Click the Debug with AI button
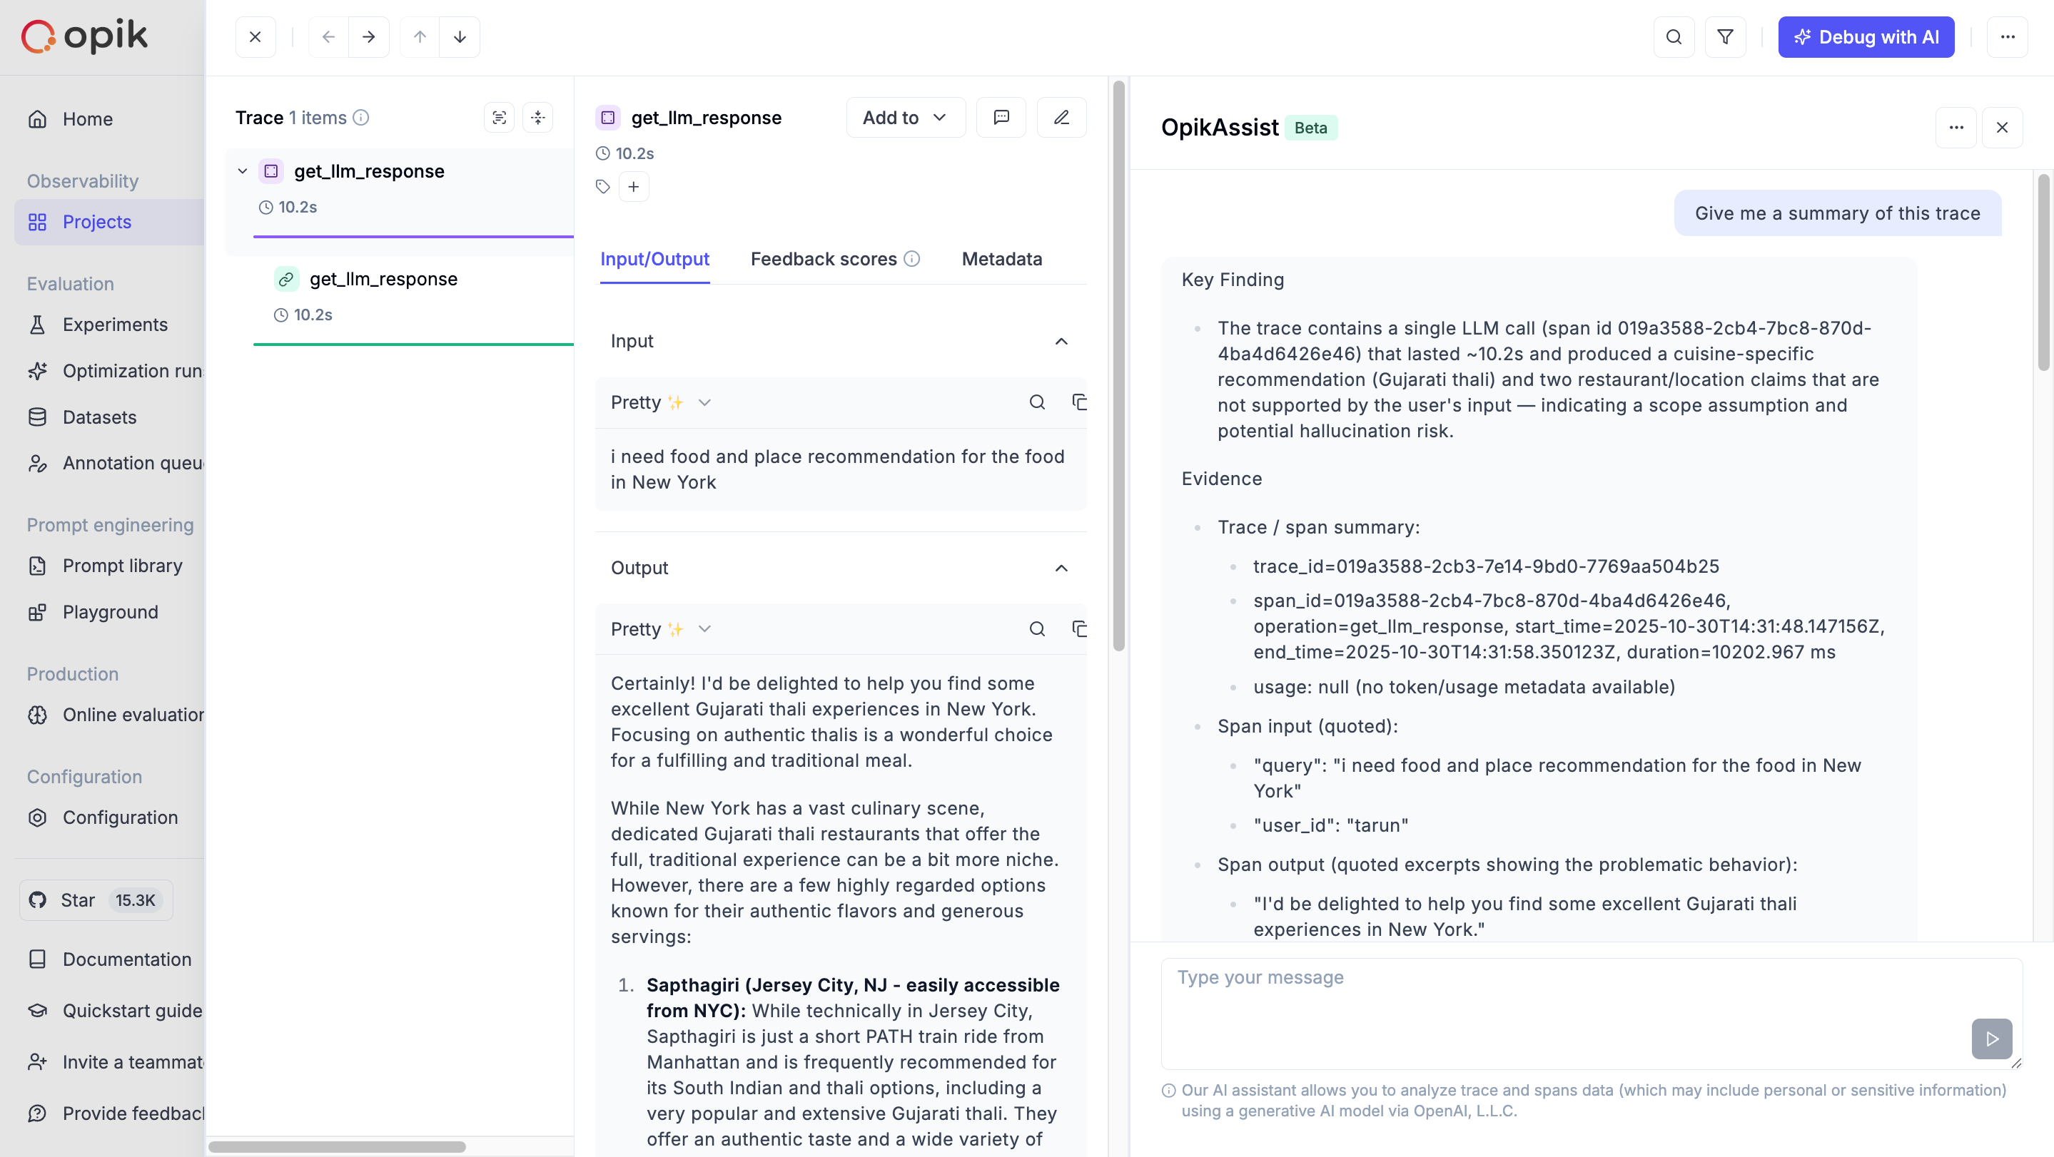The height and width of the screenshot is (1157, 2054). point(1866,36)
